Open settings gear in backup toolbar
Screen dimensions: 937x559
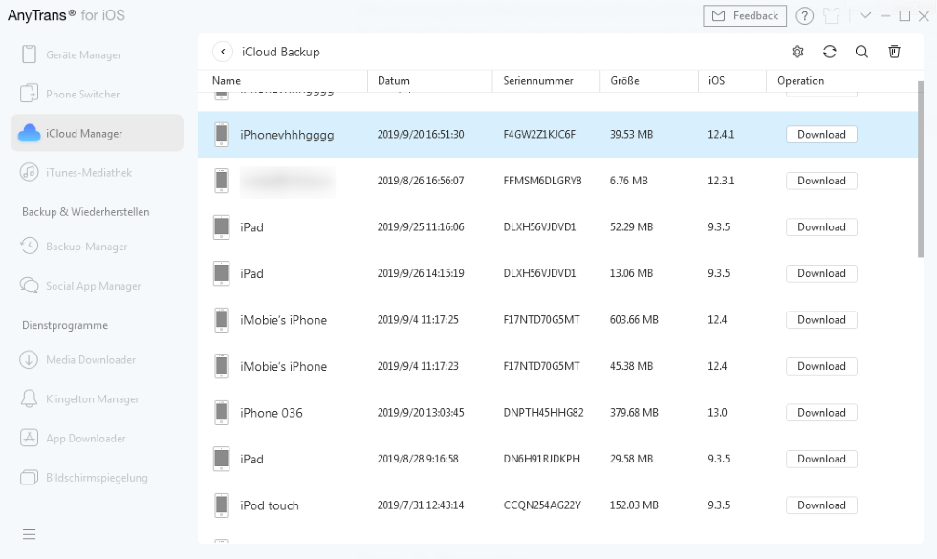click(x=797, y=52)
